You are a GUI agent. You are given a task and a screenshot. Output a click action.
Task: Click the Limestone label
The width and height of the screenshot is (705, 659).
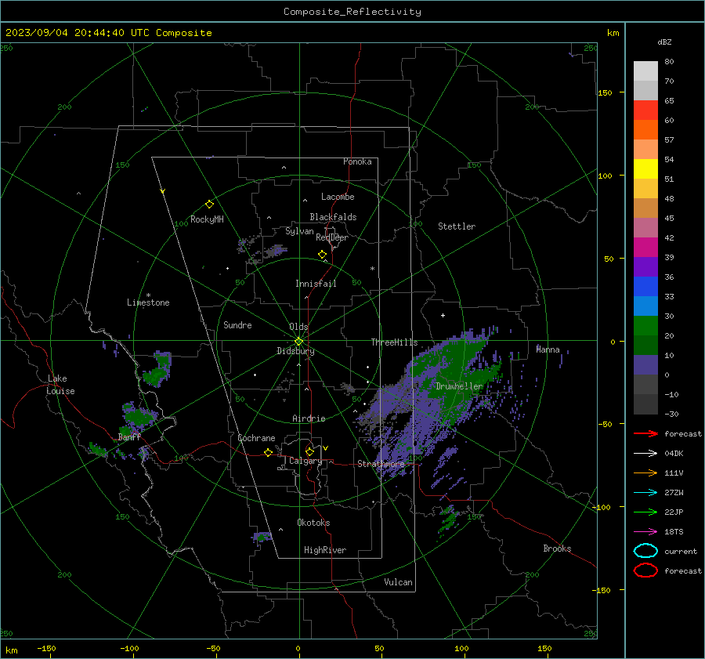148,302
